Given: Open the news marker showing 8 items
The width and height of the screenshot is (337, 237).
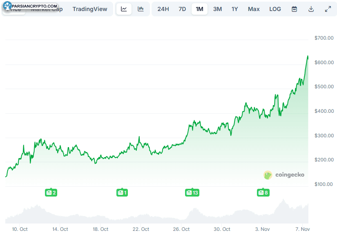Looking at the screenshot, I should click(263, 192).
